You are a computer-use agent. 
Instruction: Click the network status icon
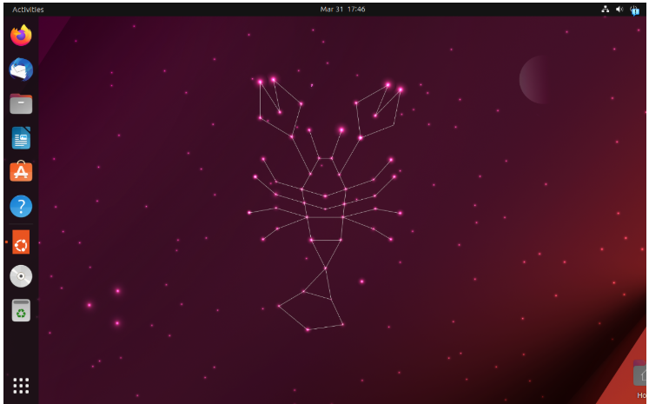coord(606,9)
